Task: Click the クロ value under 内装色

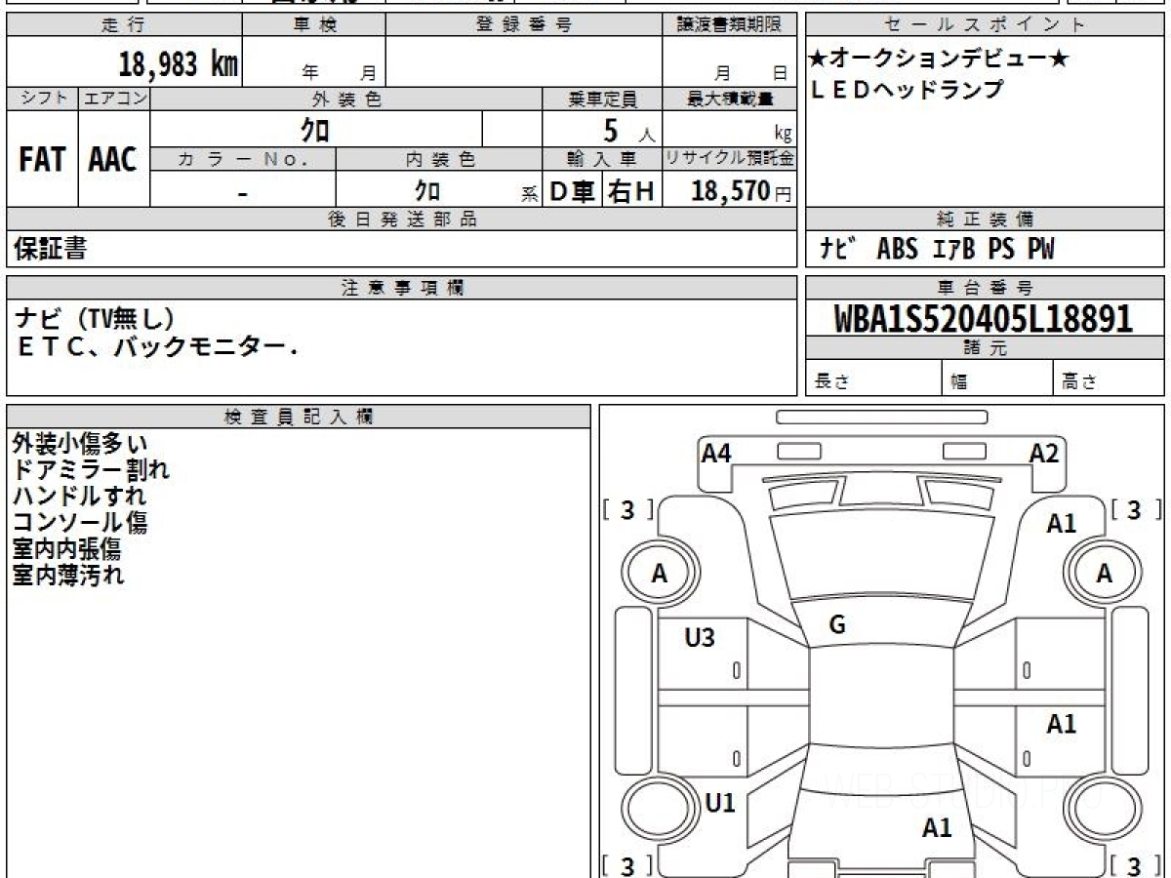Action: (x=427, y=189)
